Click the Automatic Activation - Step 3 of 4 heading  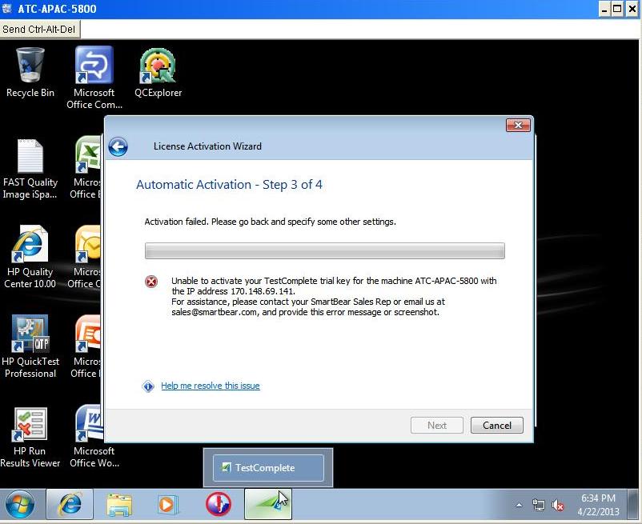[x=229, y=185]
